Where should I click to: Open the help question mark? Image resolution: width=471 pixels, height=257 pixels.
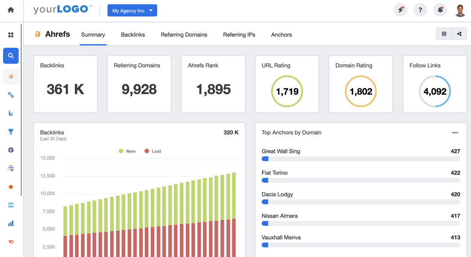tap(420, 10)
